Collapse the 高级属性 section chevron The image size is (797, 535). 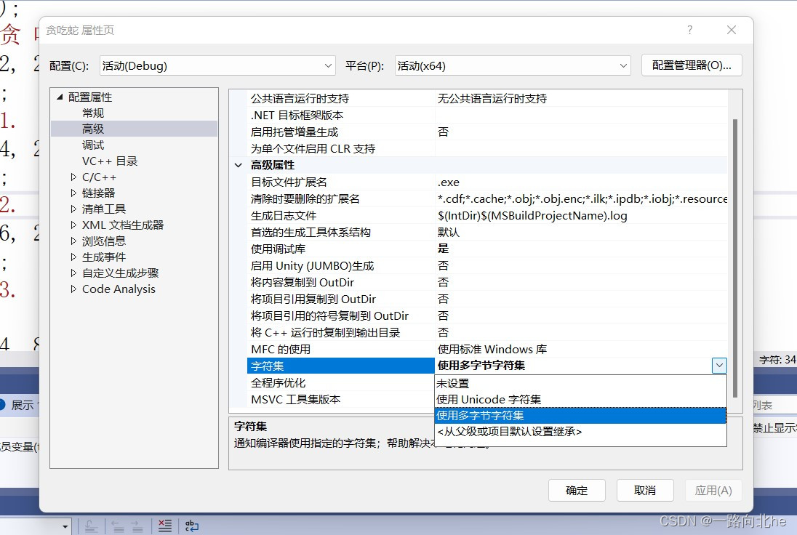click(x=238, y=165)
